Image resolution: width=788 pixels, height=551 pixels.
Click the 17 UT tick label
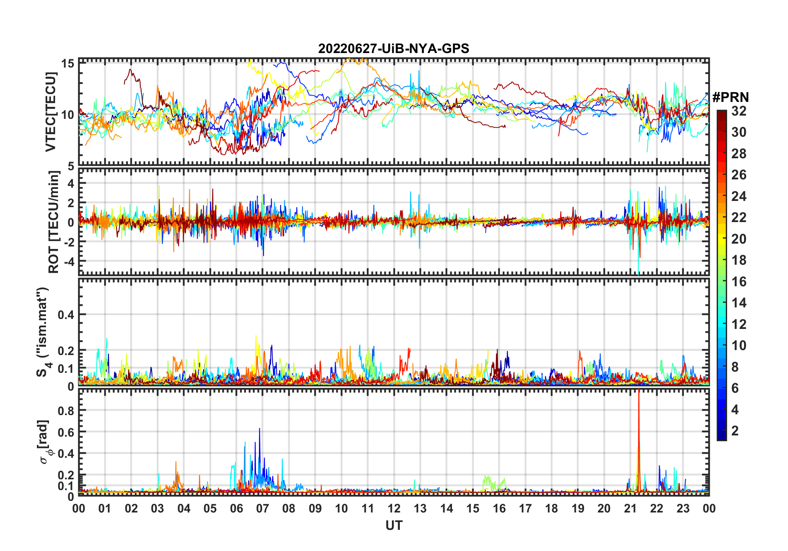(x=525, y=508)
